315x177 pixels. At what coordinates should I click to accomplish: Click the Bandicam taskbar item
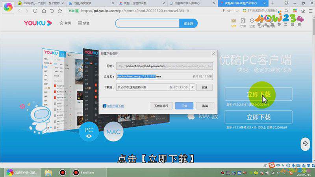89,172
